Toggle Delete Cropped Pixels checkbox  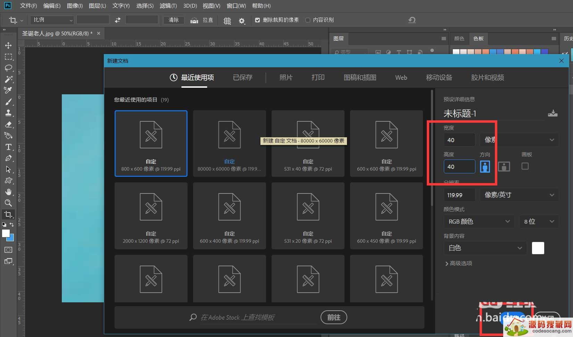pos(257,20)
